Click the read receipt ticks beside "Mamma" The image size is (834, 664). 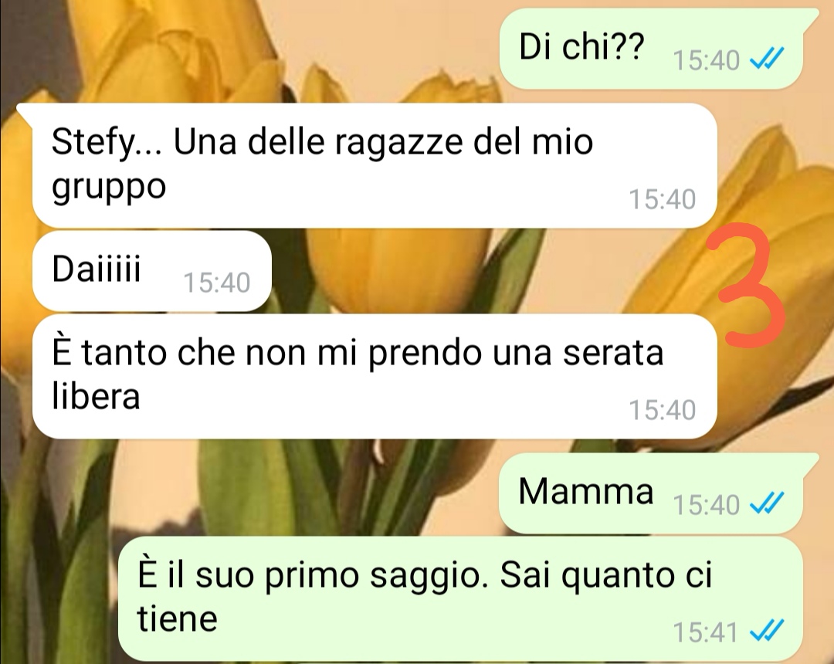click(x=767, y=503)
